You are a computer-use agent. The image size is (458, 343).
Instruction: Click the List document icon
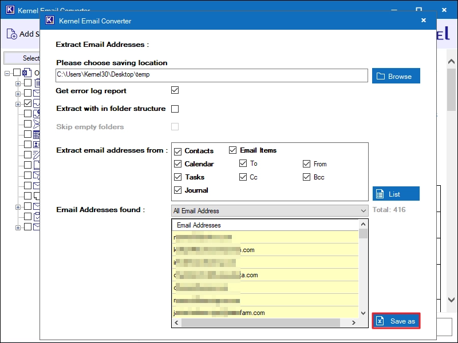[x=380, y=194]
